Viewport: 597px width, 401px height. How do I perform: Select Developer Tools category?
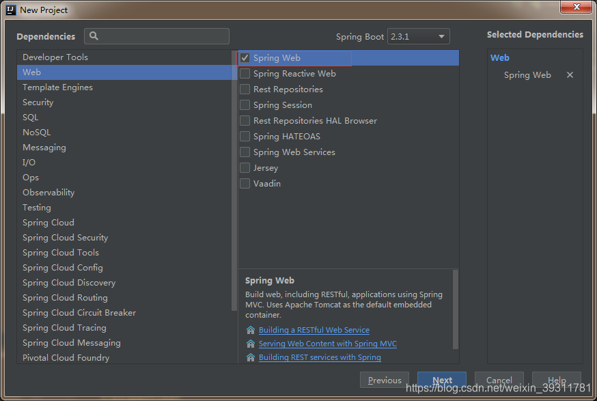tap(124, 57)
